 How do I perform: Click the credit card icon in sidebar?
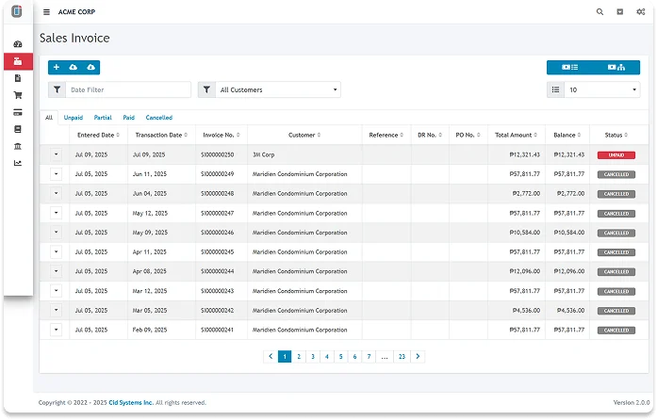click(x=18, y=112)
